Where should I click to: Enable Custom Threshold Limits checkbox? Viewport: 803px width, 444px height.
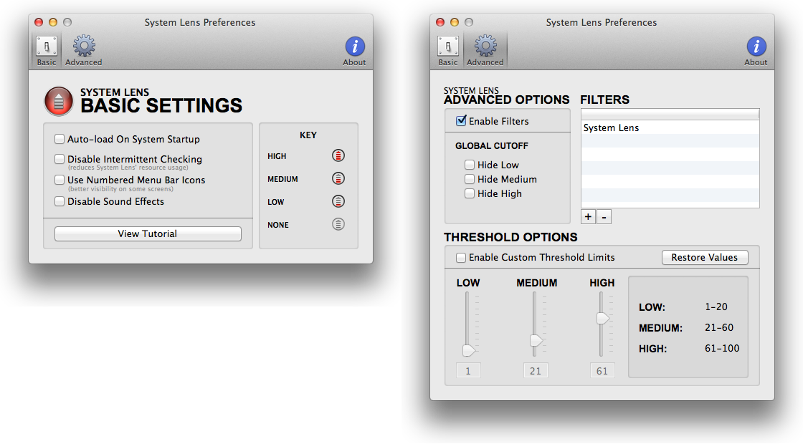coord(461,257)
